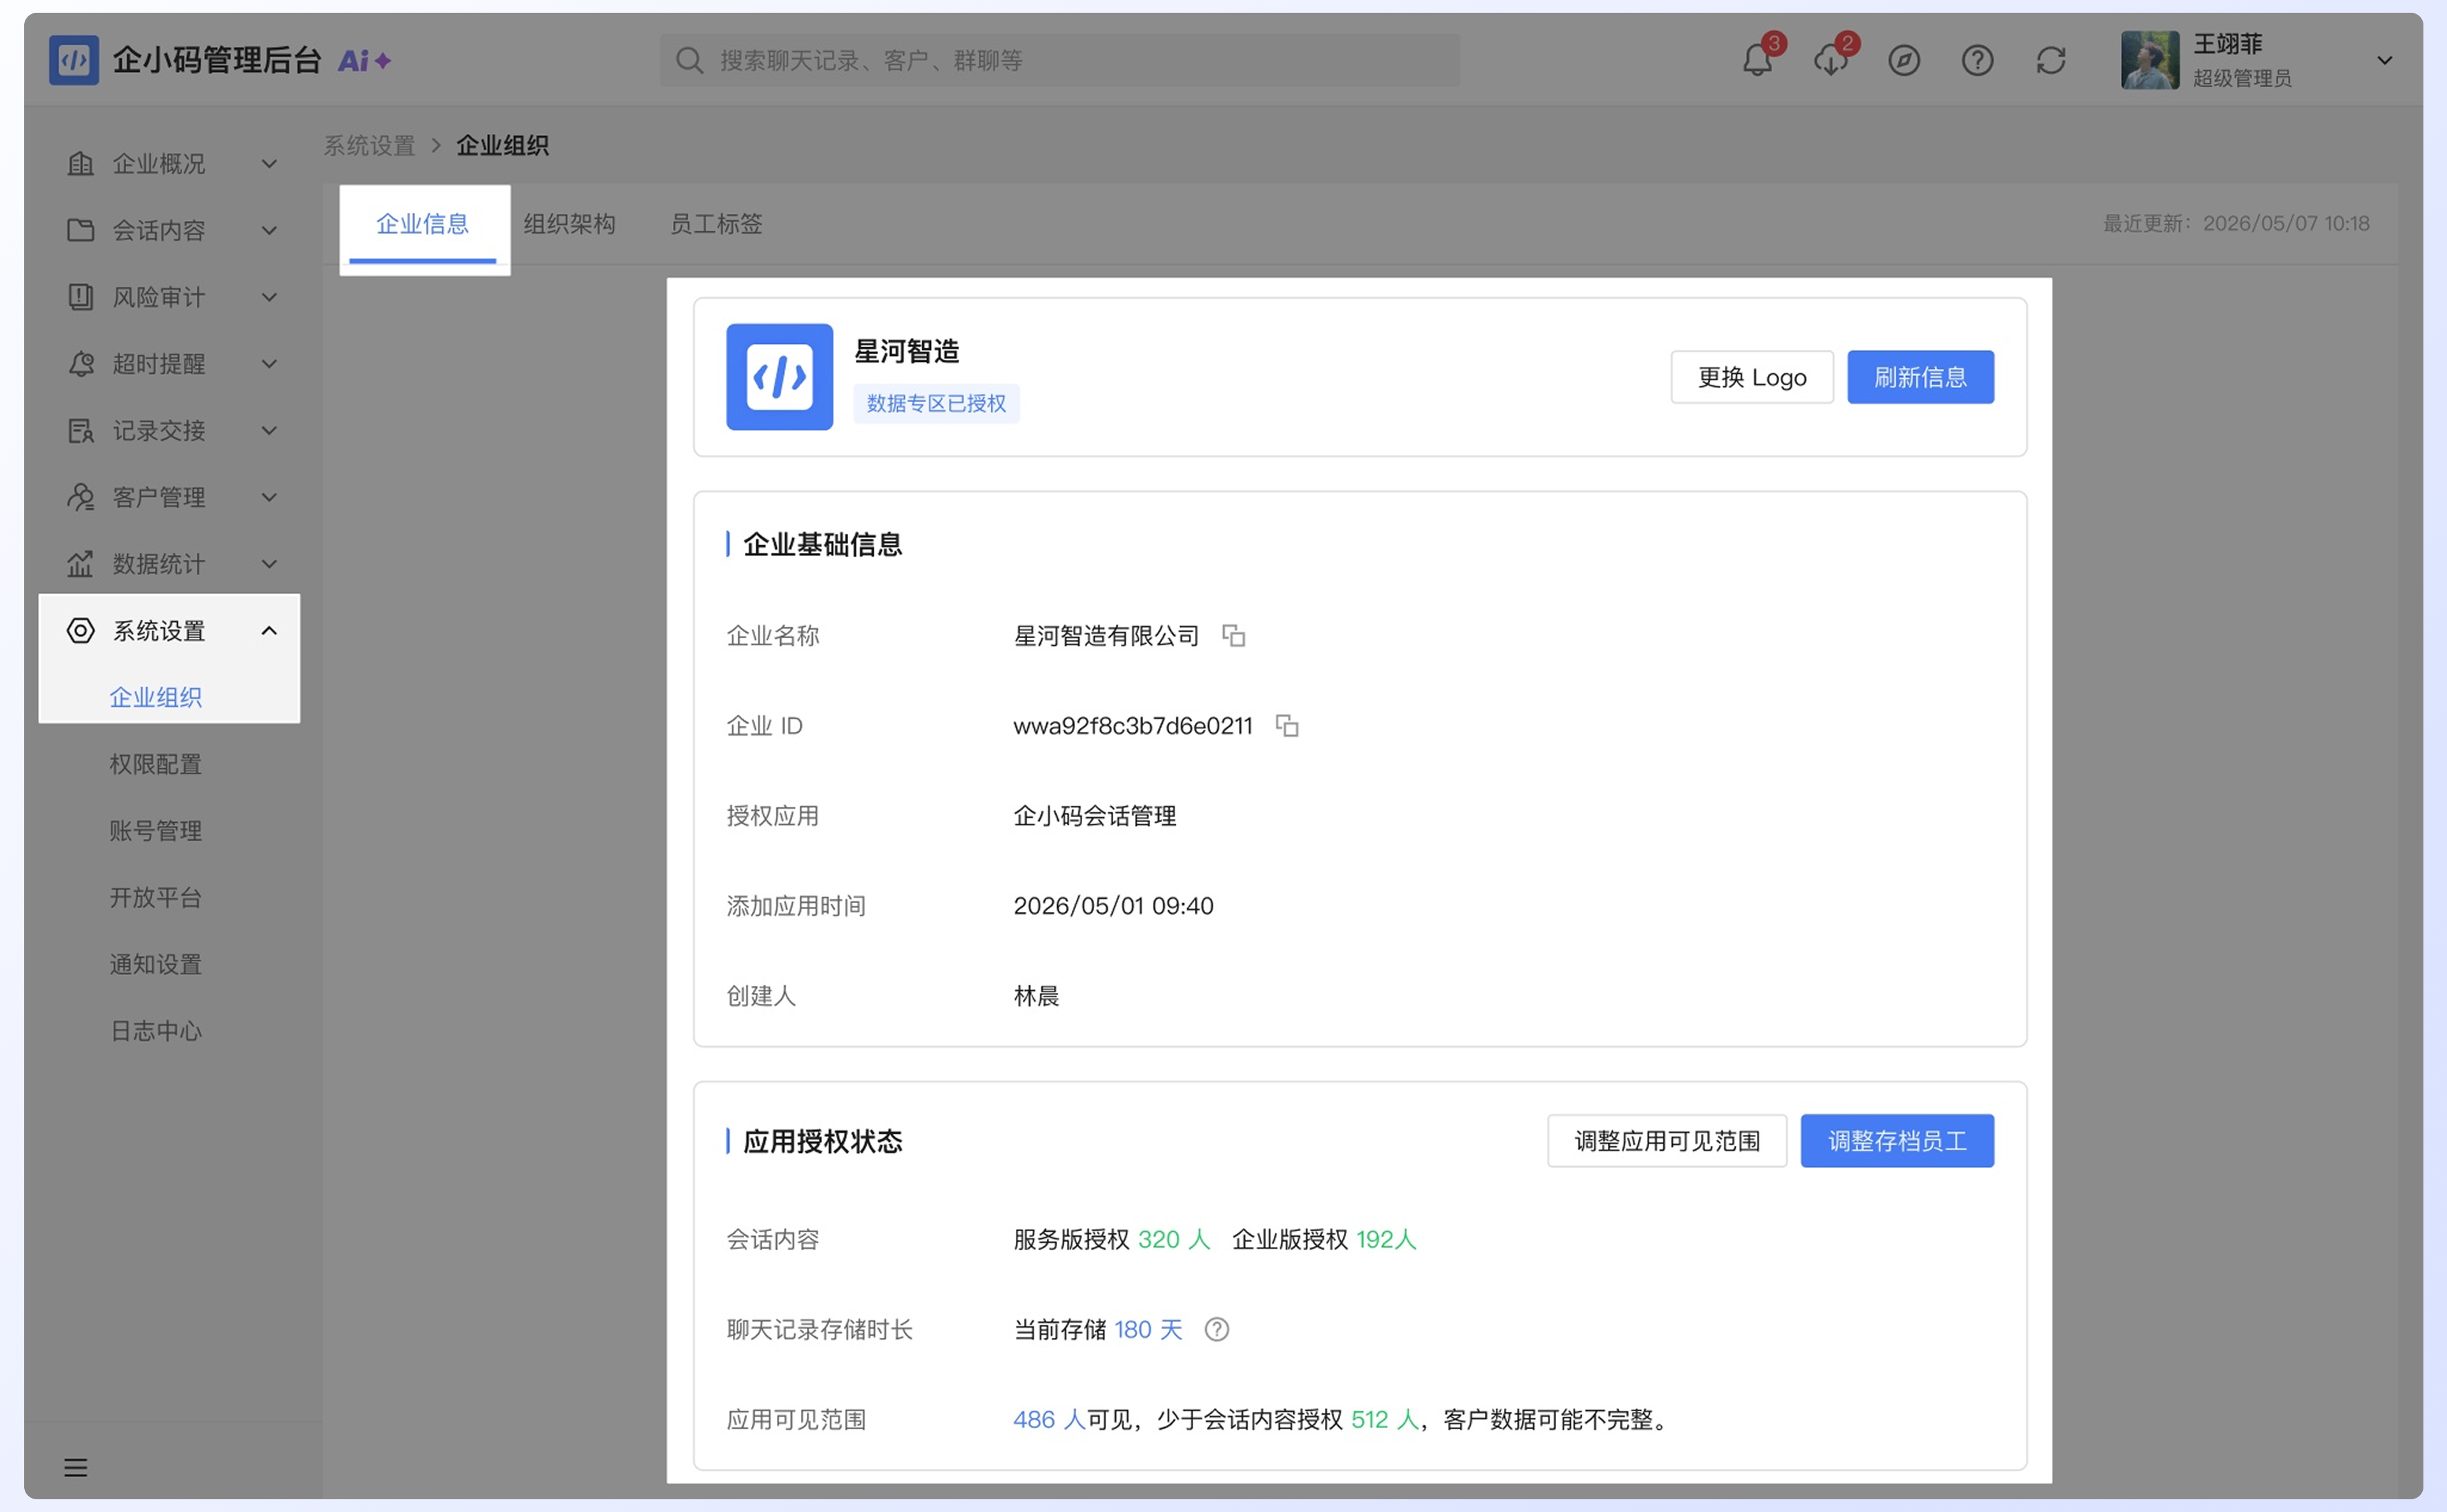
Task: Click the 系统设置 breadcrumb link
Action: click(369, 146)
